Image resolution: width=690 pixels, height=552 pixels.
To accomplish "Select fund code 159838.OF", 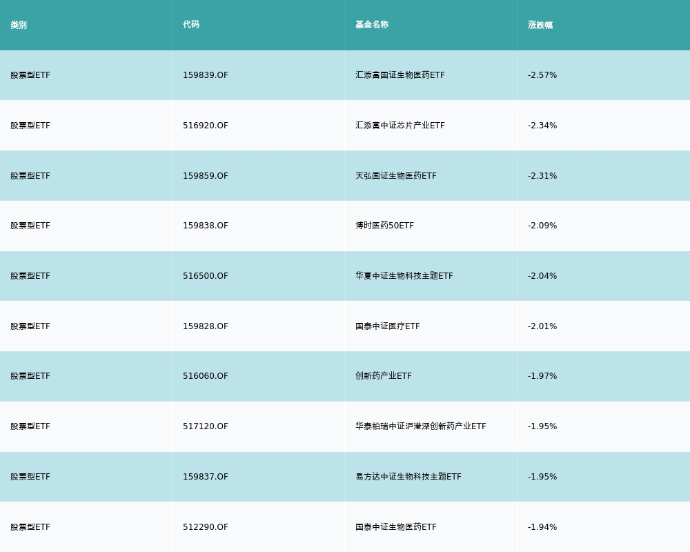I will click(x=206, y=226).
